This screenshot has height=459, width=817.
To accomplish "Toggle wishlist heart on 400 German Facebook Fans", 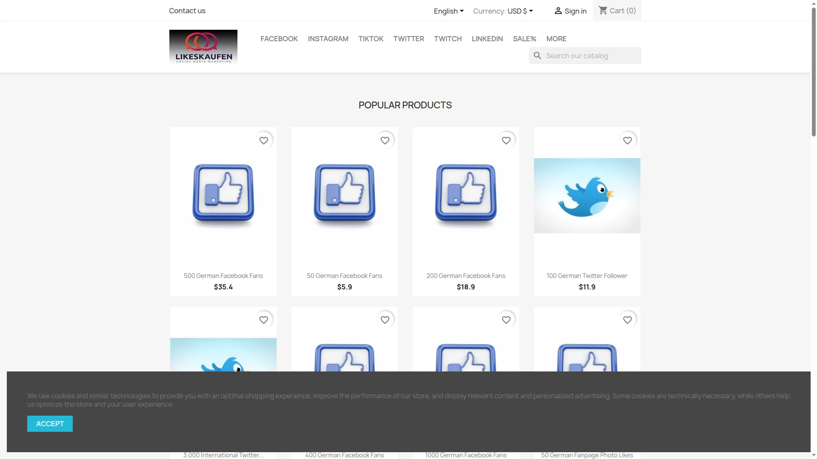I will pyautogui.click(x=385, y=320).
